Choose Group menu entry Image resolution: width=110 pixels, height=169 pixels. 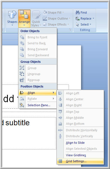pyautogui.click(x=38, y=68)
